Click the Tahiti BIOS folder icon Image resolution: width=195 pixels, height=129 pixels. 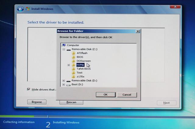tap(73, 69)
